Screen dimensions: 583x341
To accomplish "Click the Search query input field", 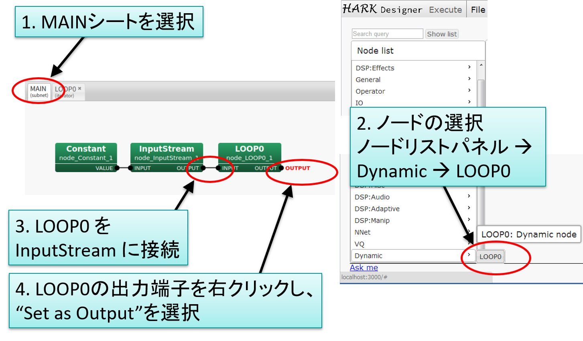I will 387,34.
